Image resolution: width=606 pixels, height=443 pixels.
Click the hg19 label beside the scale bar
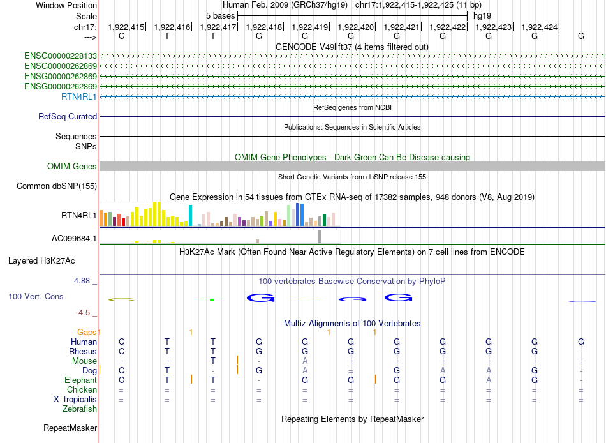point(482,16)
